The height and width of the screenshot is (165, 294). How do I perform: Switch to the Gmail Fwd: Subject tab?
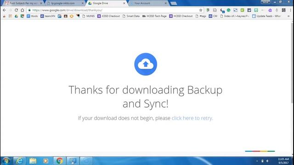[x=23, y=3]
